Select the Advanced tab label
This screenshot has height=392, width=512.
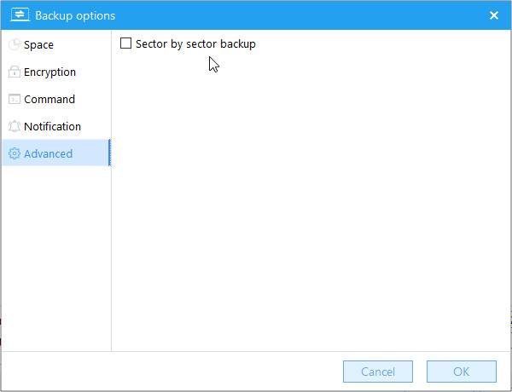(49, 153)
